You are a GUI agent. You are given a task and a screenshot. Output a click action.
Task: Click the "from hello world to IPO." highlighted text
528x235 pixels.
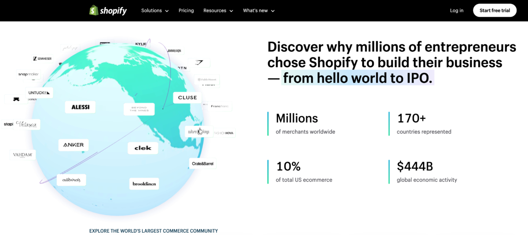coord(358,78)
